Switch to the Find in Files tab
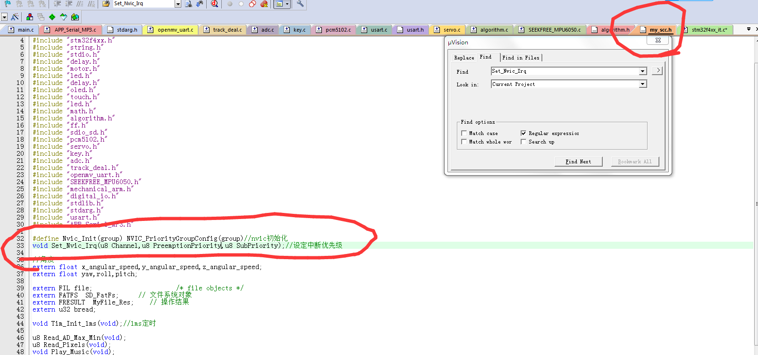Image resolution: width=758 pixels, height=355 pixels. tap(521, 58)
